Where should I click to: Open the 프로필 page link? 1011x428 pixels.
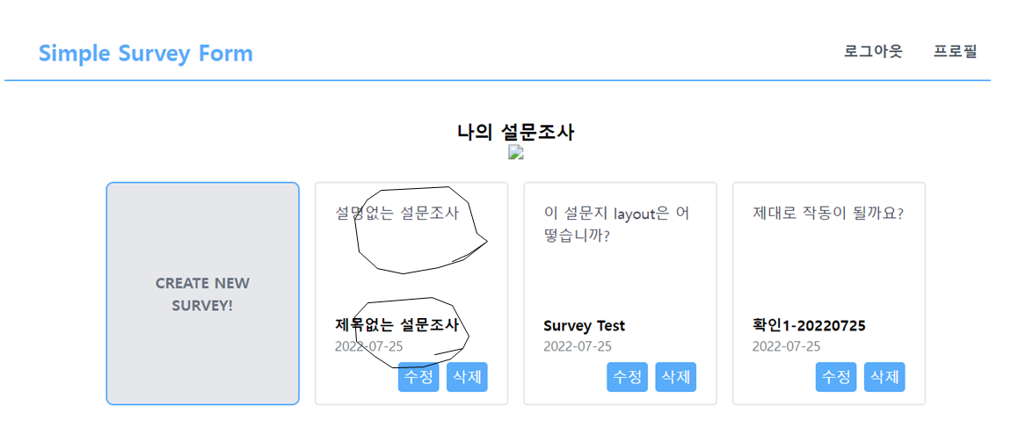(956, 51)
